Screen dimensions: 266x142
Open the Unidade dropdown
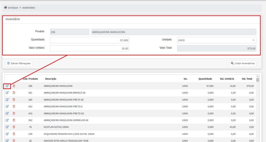[217, 40]
